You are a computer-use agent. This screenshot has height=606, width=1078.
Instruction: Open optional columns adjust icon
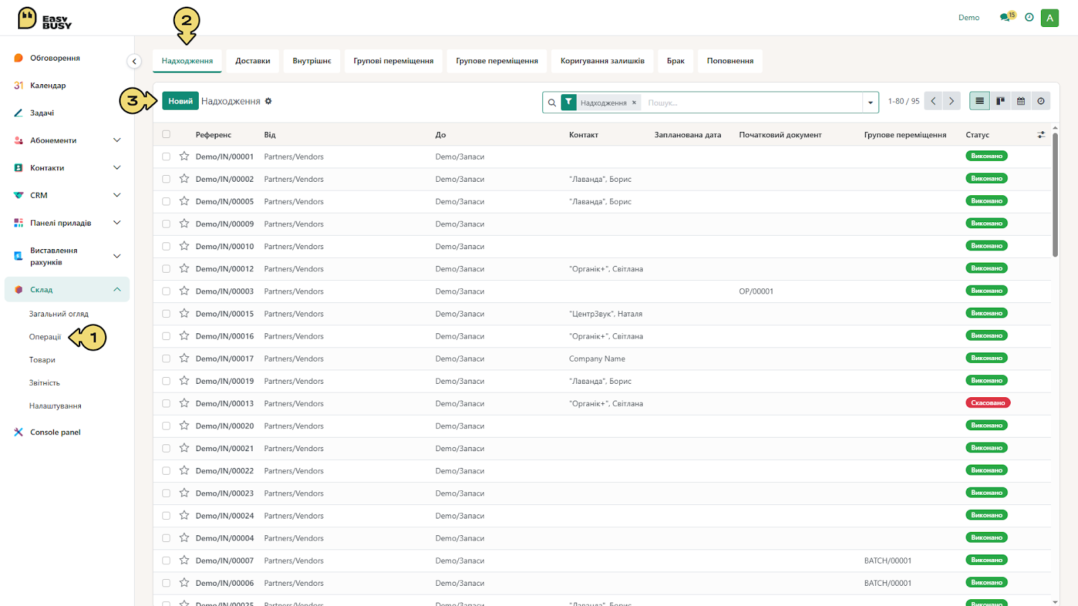coord(1041,135)
